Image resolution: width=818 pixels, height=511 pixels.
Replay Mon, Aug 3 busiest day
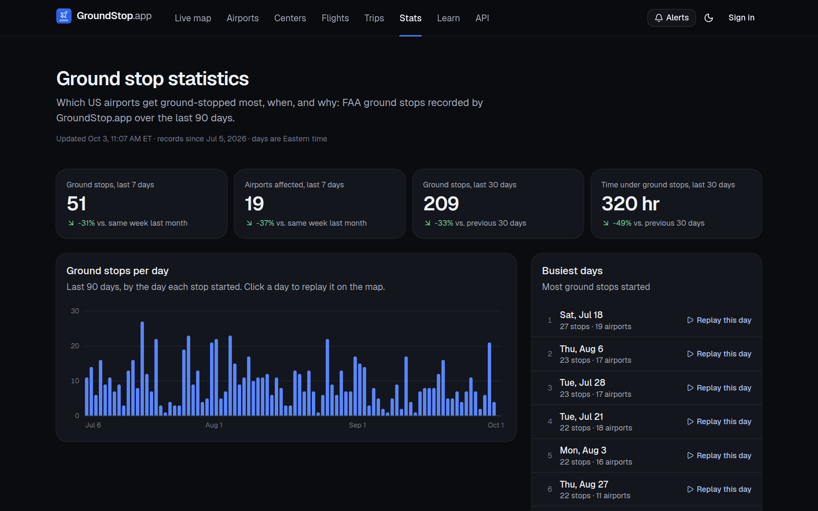tap(719, 456)
